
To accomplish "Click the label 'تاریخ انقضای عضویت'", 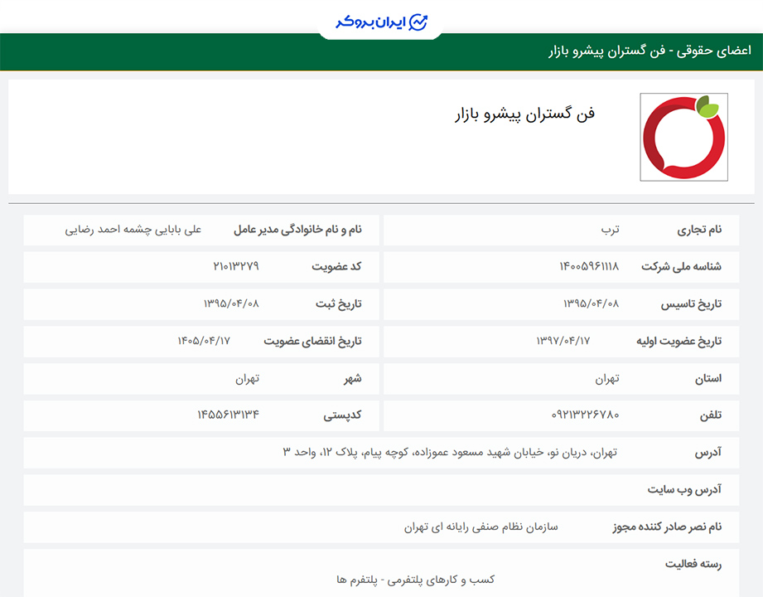I will pyautogui.click(x=313, y=342).
